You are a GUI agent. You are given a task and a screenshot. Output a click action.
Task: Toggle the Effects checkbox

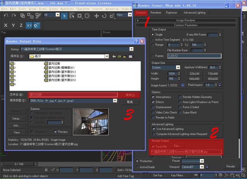pos(153,102)
